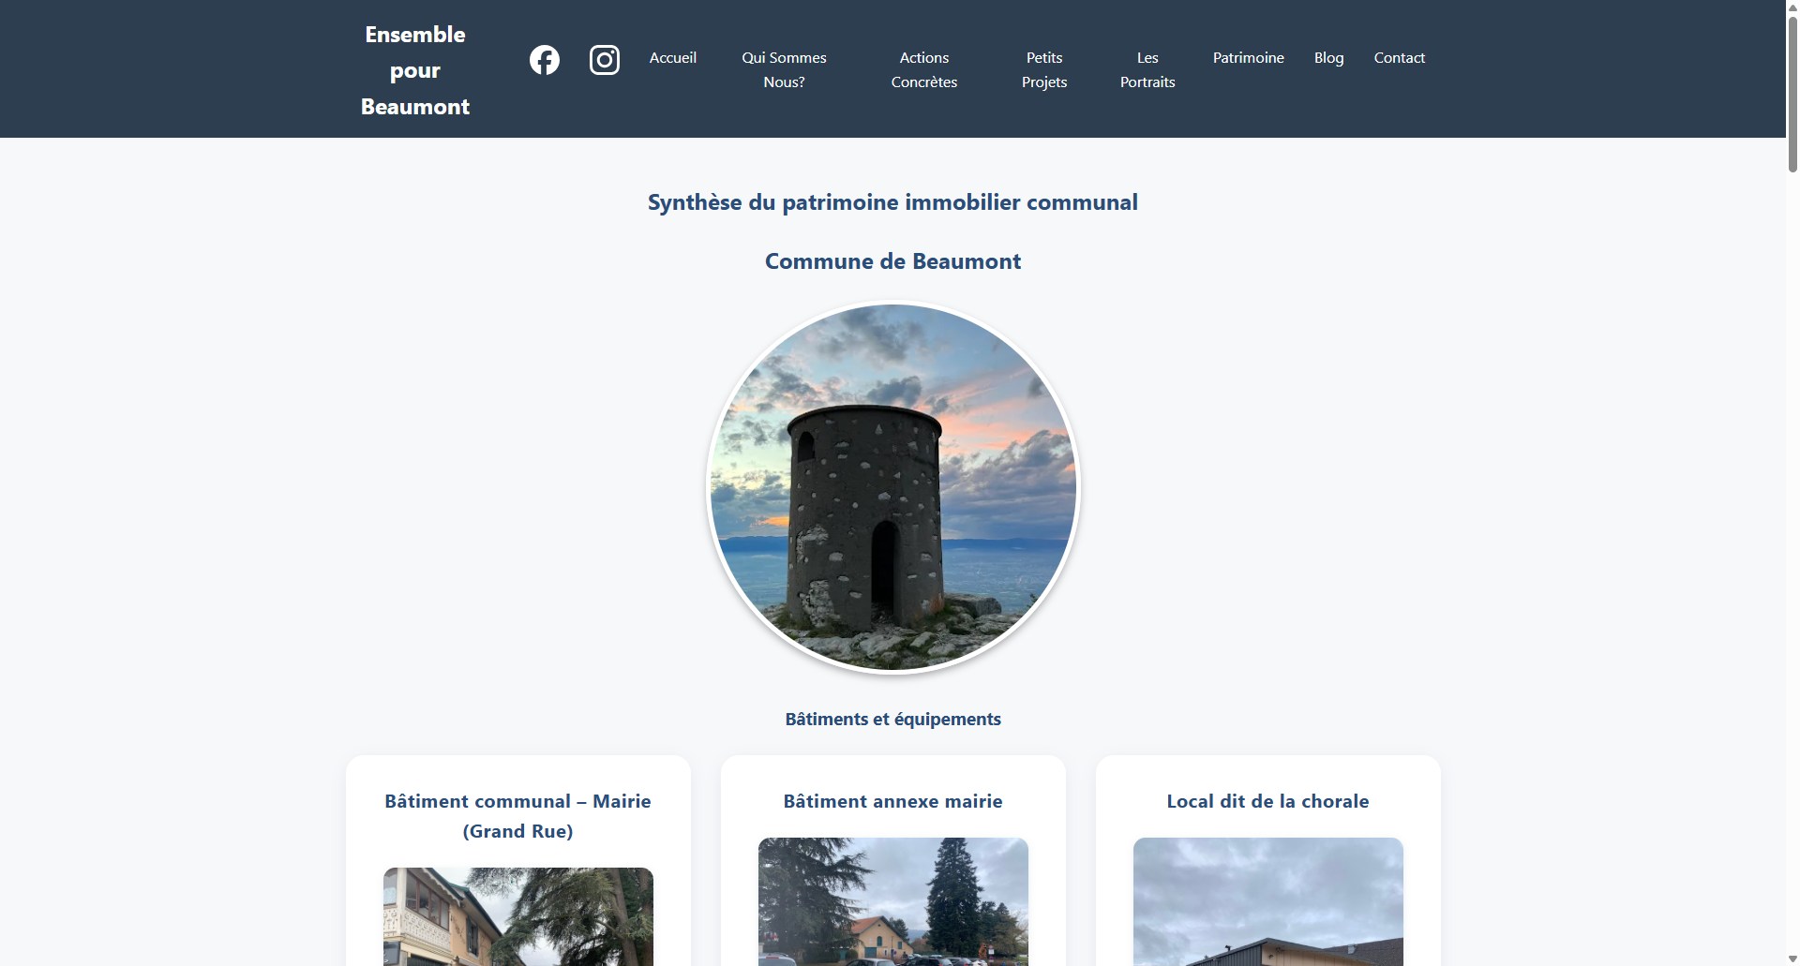The image size is (1800, 966).
Task: Navigate to the Blog
Action: coord(1329,57)
